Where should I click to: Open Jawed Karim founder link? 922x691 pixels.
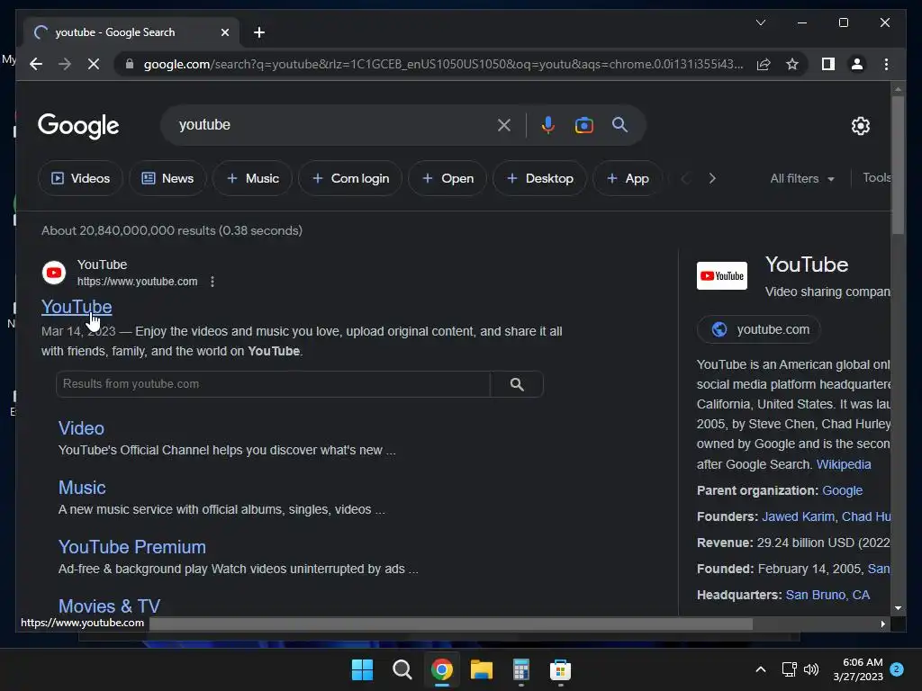point(798,516)
